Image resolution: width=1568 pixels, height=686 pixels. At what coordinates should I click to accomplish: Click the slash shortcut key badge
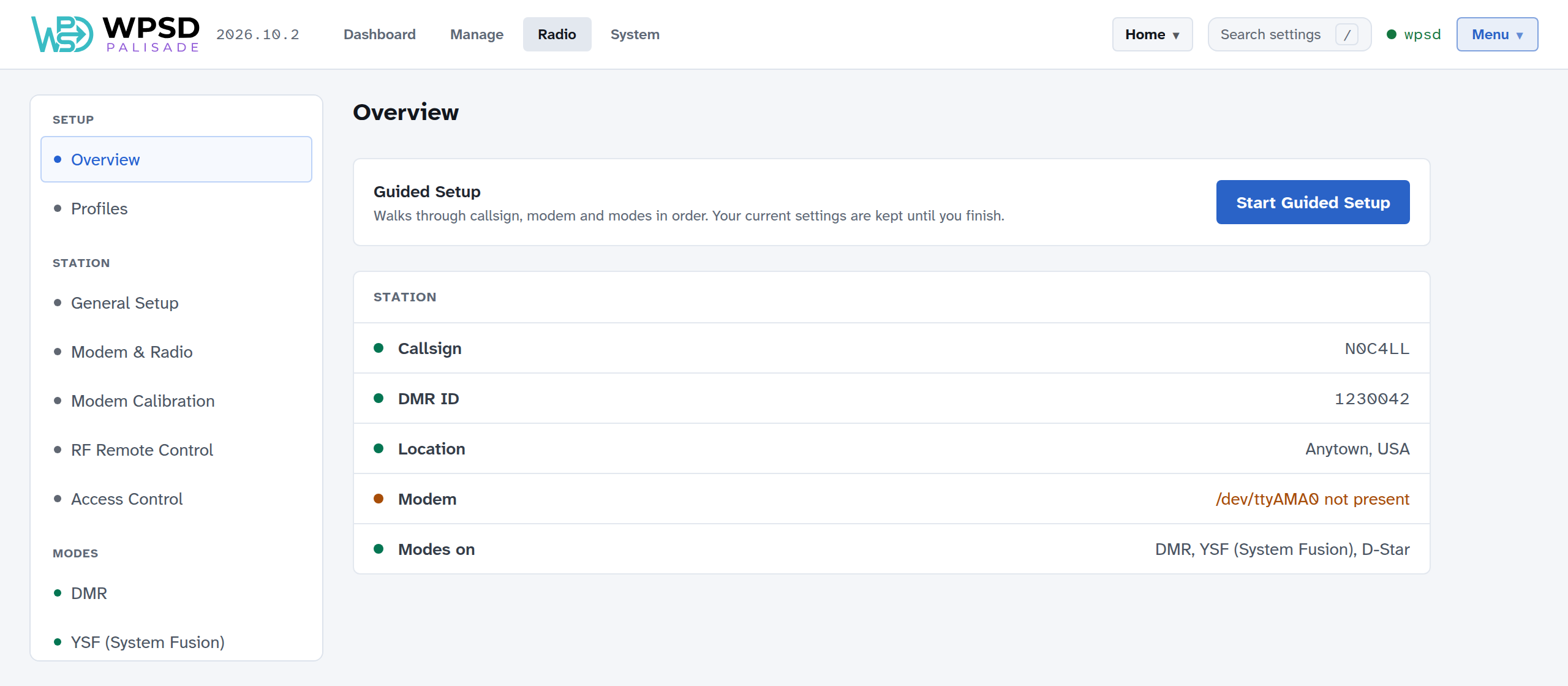pos(1347,34)
